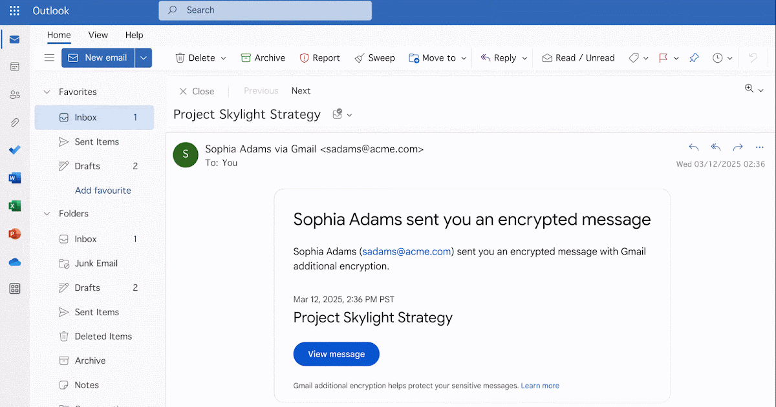This screenshot has width=776, height=407.
Task: Open the Help tab
Action: [134, 35]
